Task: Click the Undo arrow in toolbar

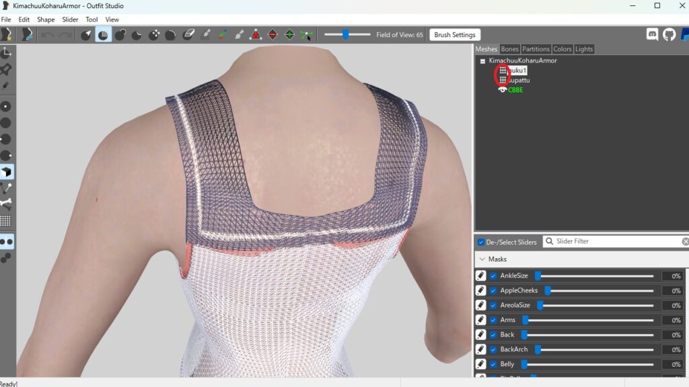Action: tap(48, 35)
